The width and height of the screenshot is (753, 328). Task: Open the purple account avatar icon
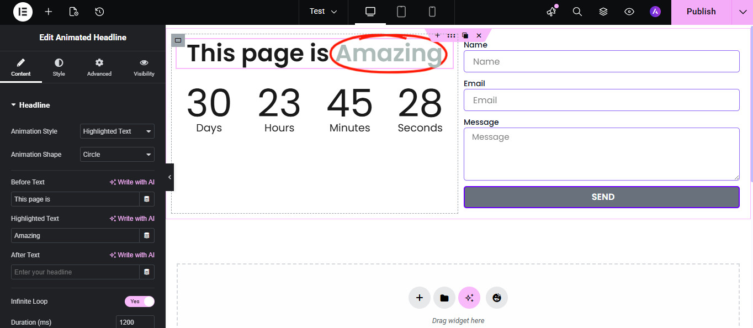coord(655,12)
